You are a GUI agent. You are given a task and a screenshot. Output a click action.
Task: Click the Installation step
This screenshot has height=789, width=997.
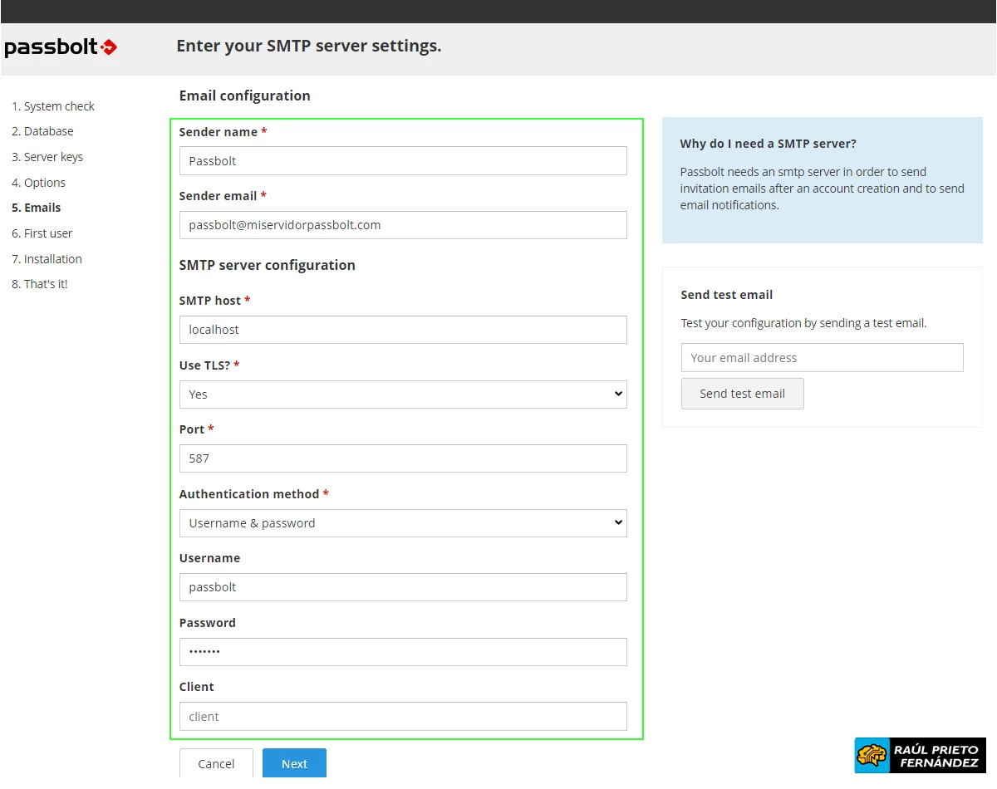click(47, 259)
